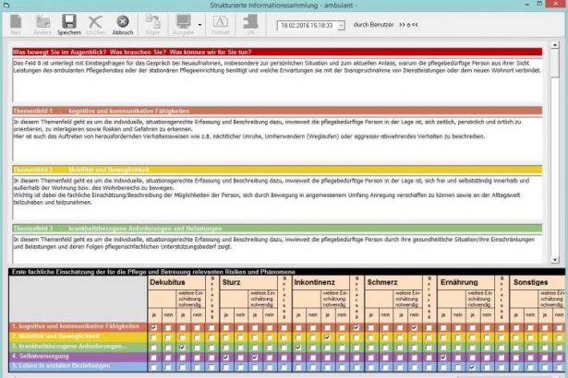The image size is (568, 378).
Task: Select row '1. kognitive und kommunikative Fähigkeiten'
Action: [x=79, y=326]
